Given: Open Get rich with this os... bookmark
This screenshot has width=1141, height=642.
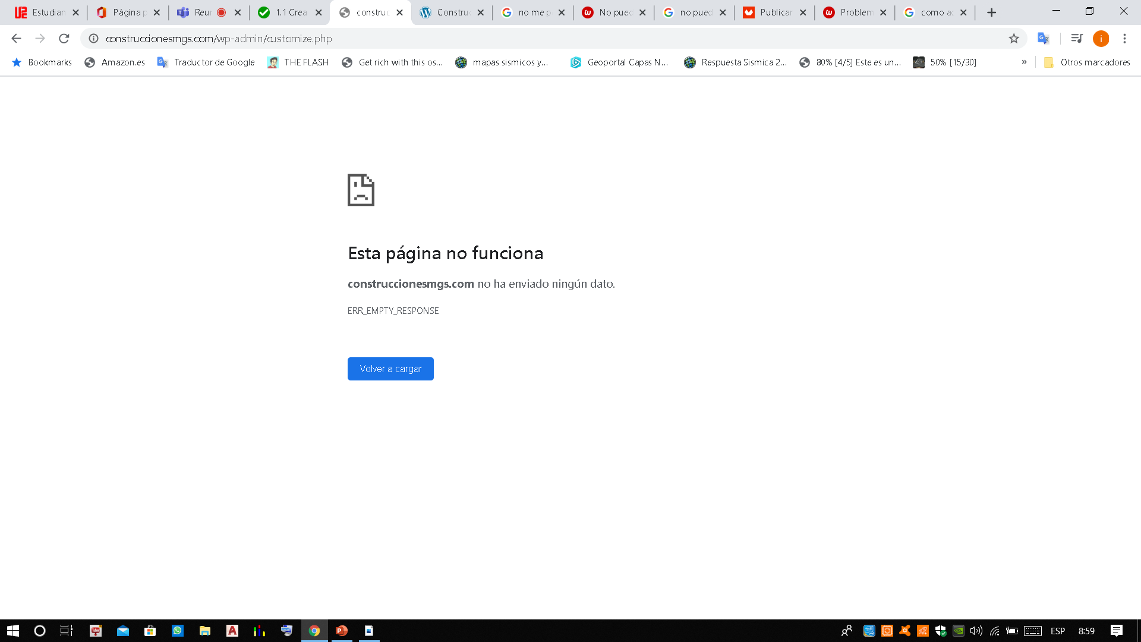Looking at the screenshot, I should (x=392, y=62).
